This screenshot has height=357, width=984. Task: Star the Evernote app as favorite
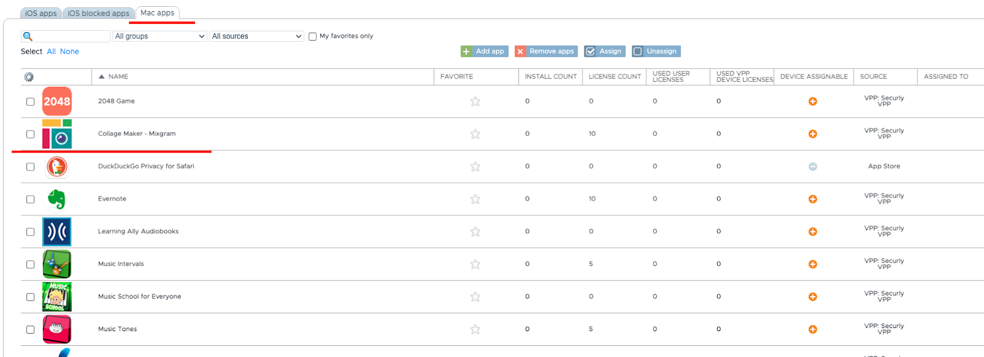click(x=475, y=199)
